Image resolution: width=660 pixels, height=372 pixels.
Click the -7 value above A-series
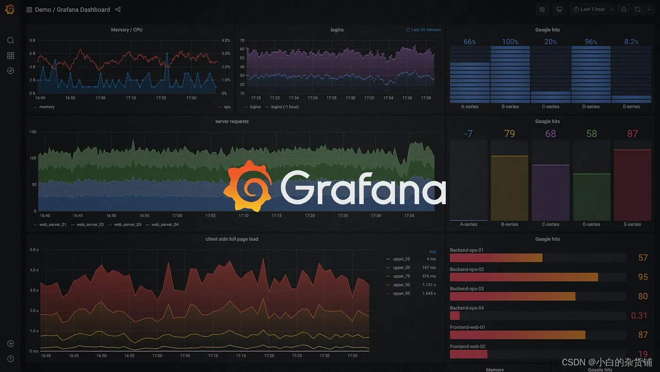click(x=468, y=134)
